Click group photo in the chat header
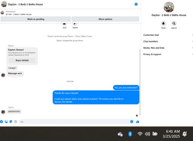193x141 pixels. pyautogui.click(x=4, y=4)
